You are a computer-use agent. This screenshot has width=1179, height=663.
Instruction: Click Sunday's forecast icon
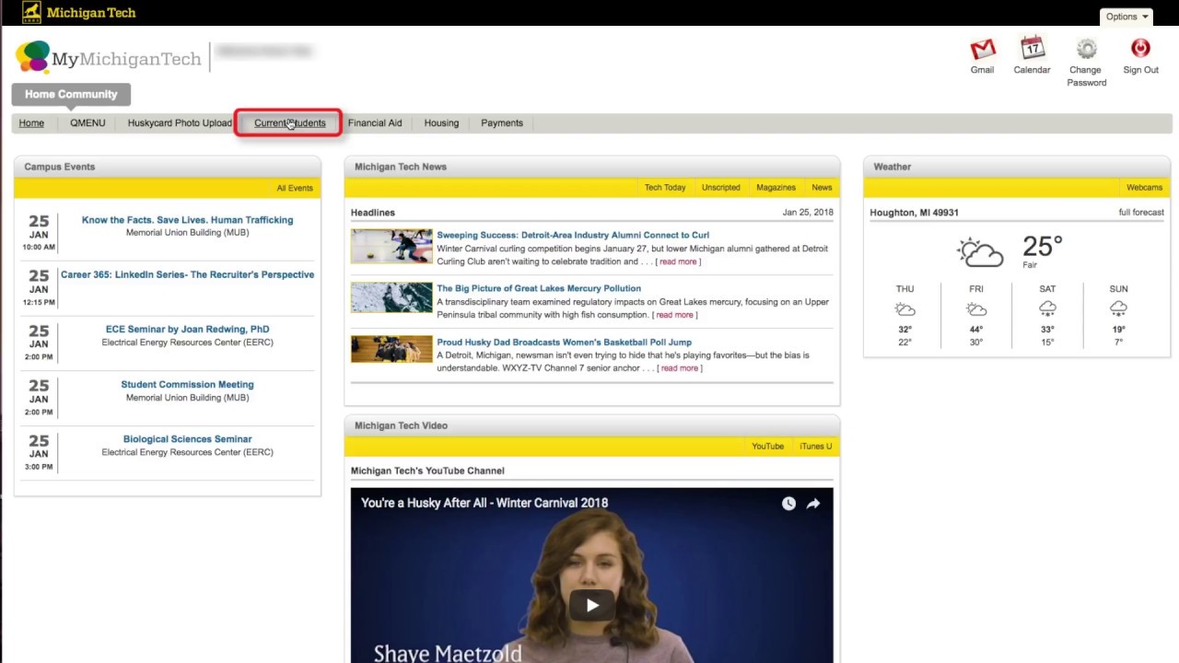click(1118, 309)
